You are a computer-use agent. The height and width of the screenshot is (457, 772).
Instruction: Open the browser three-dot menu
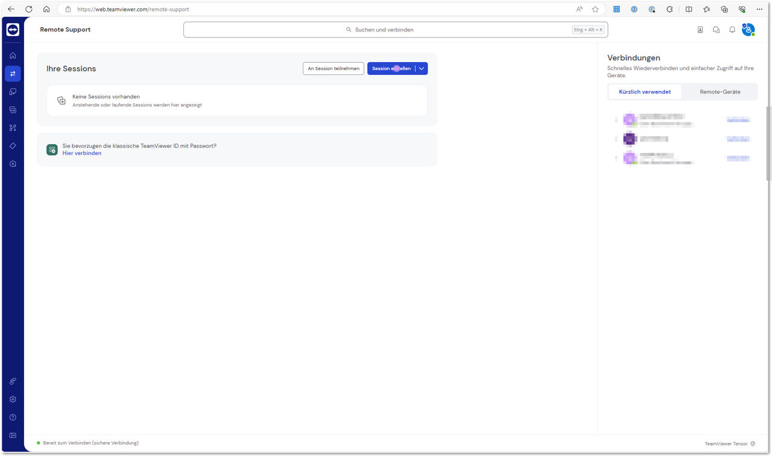[x=759, y=9]
